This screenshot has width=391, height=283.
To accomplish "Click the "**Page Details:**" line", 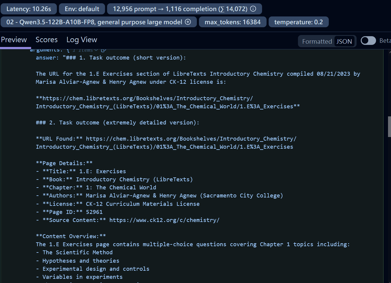I will click(64, 163).
